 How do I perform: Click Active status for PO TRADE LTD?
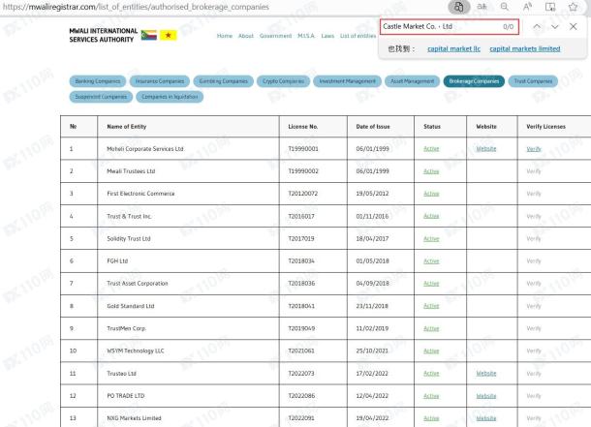tap(431, 396)
